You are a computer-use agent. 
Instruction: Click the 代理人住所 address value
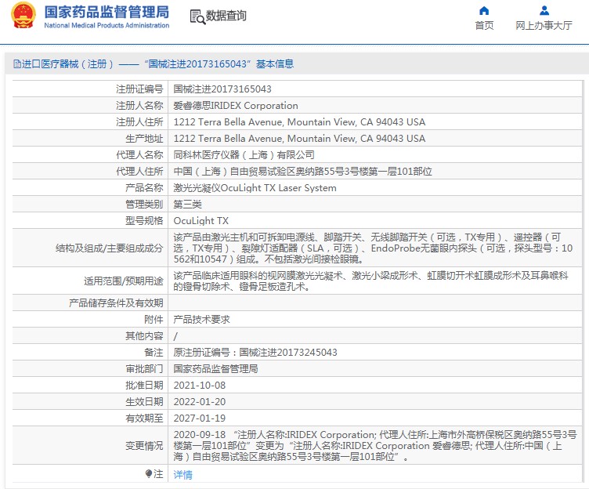[303, 172]
